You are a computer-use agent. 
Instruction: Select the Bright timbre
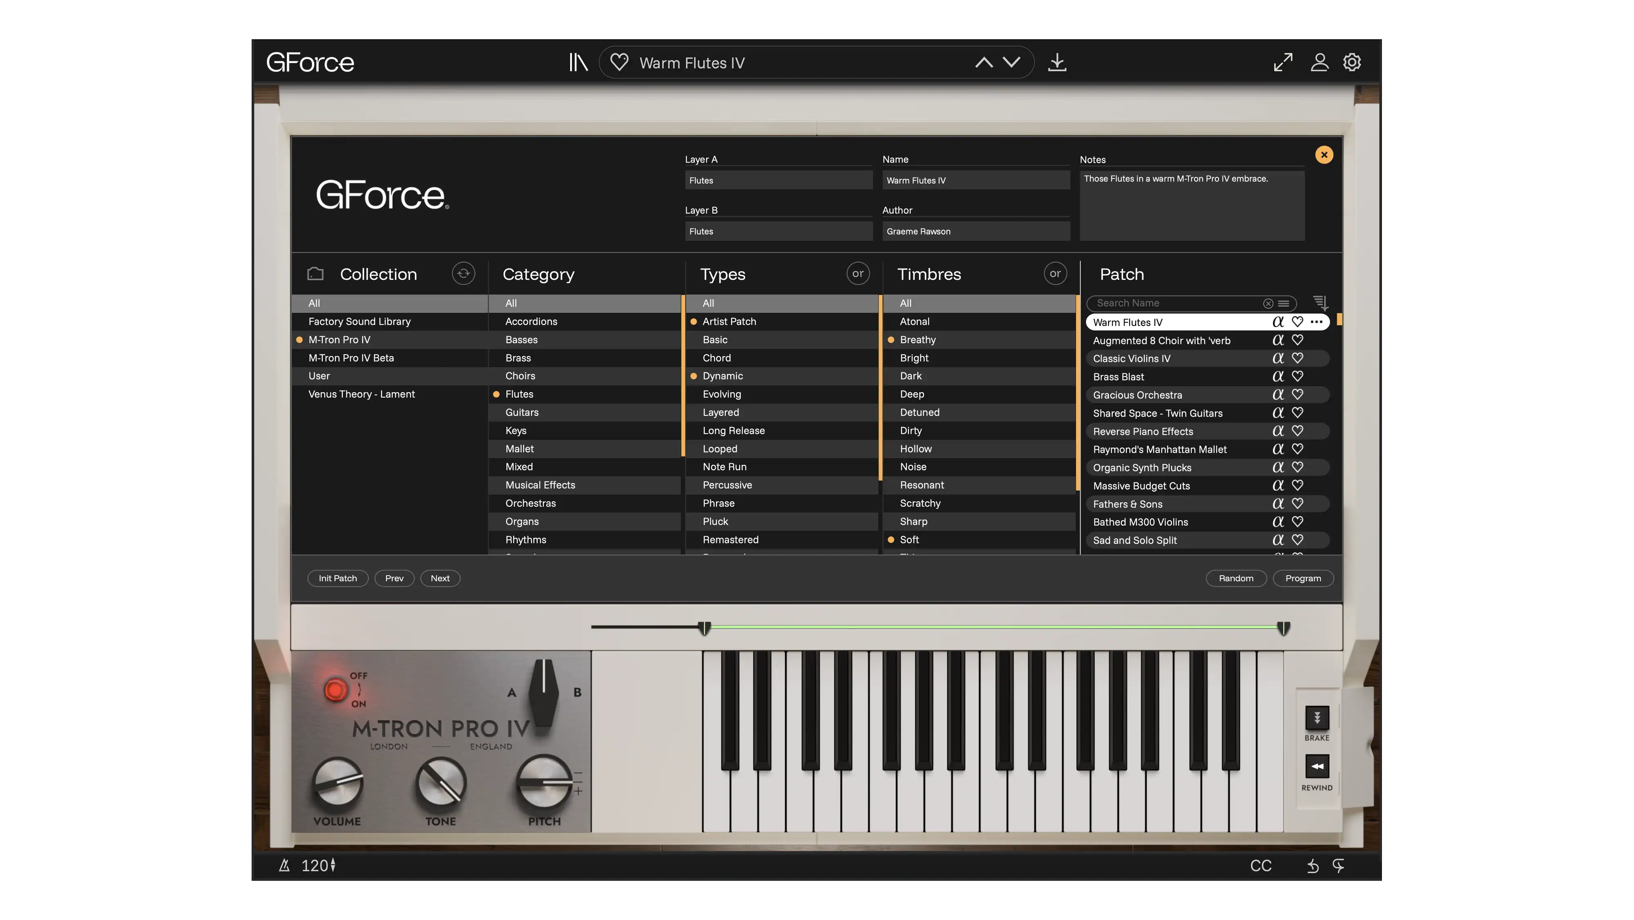979,358
